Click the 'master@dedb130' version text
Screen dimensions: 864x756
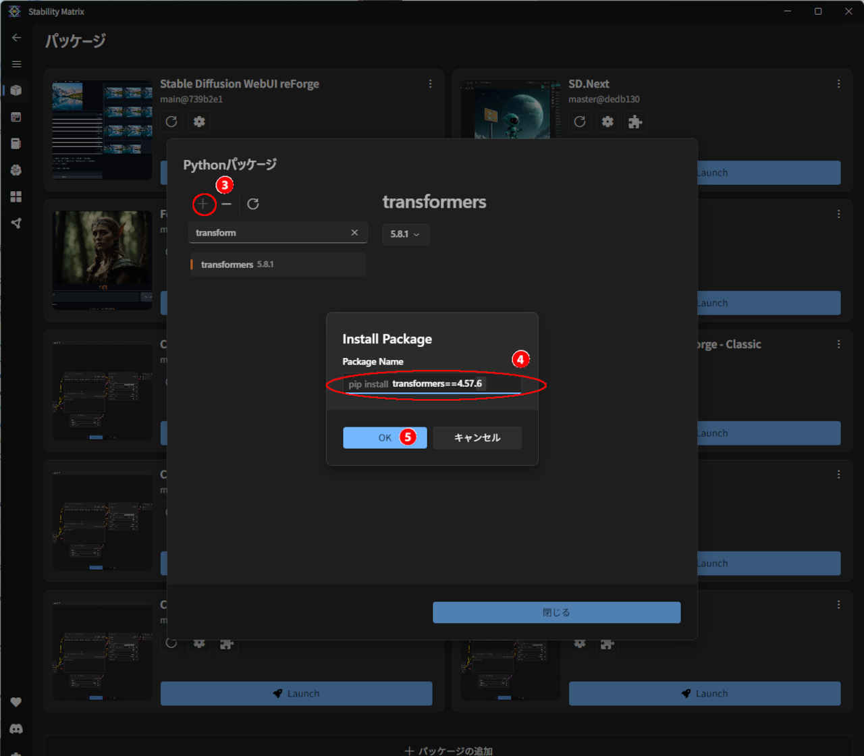[604, 99]
